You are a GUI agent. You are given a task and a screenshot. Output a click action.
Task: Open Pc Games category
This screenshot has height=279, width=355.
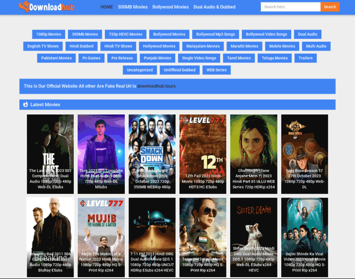tap(92, 58)
